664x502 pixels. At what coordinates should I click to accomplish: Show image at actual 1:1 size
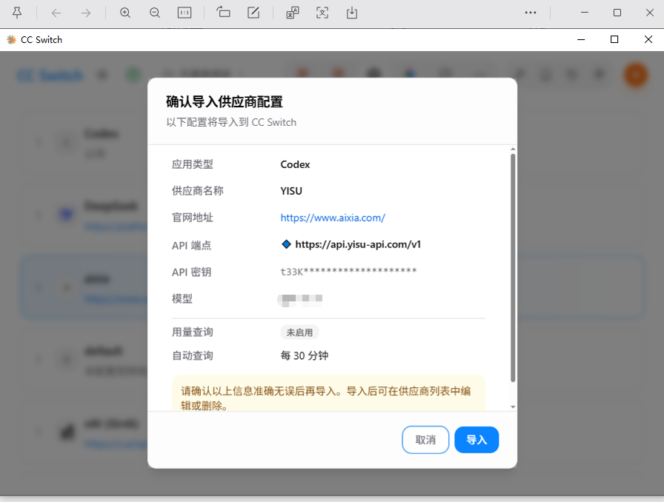[185, 13]
